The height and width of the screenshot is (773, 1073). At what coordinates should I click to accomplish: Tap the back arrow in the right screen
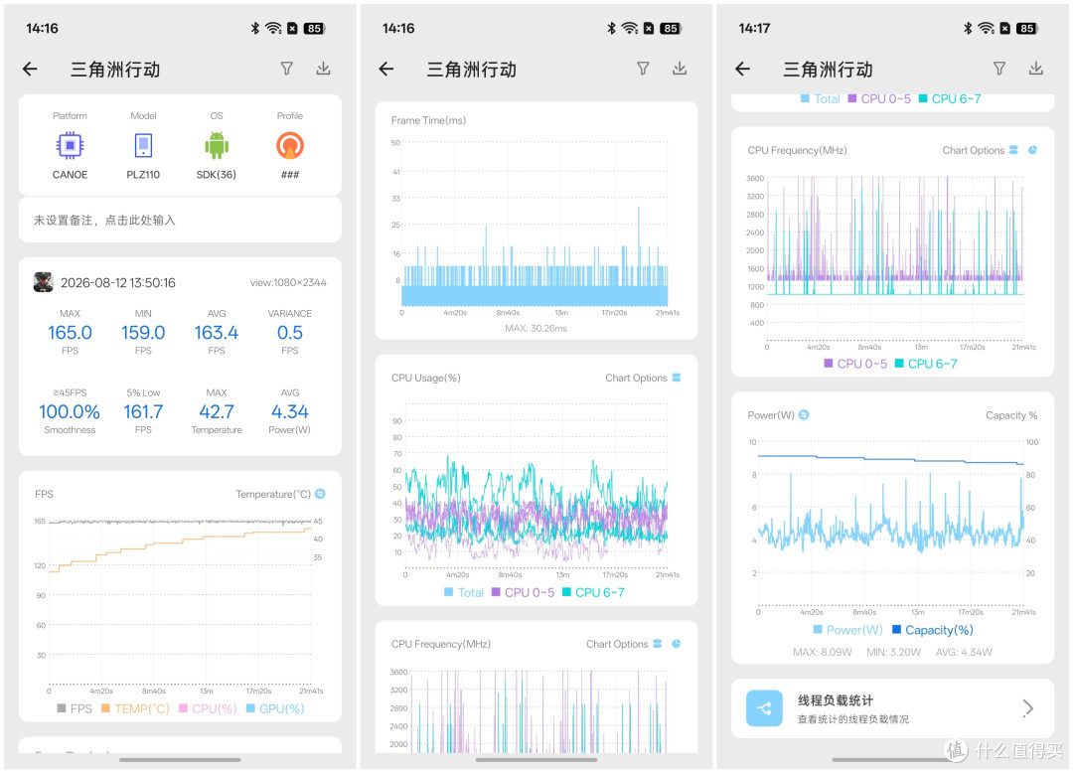[x=743, y=70]
